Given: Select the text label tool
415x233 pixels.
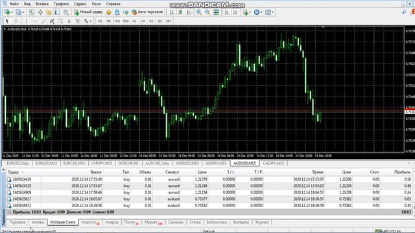Looking at the screenshot, I should pos(78,21).
